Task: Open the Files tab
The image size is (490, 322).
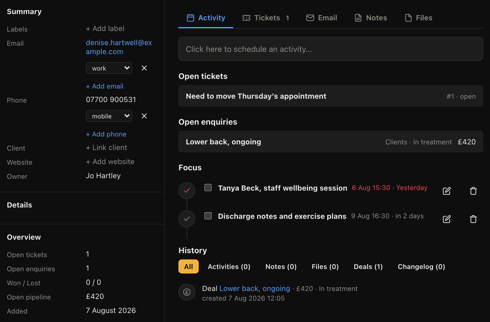Action: (418, 18)
